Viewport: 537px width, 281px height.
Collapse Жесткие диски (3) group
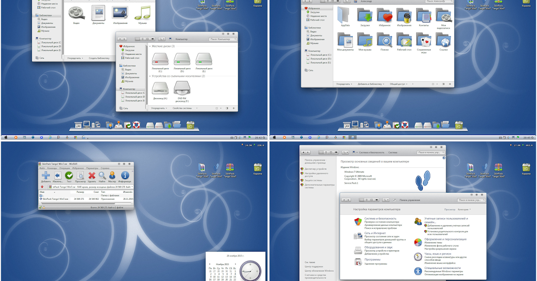(x=149, y=46)
